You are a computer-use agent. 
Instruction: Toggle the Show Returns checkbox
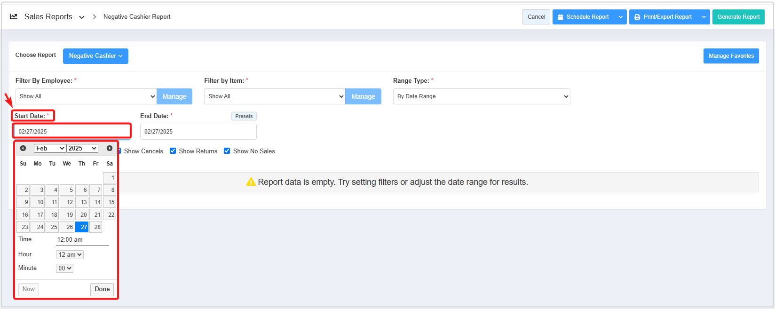pos(173,151)
